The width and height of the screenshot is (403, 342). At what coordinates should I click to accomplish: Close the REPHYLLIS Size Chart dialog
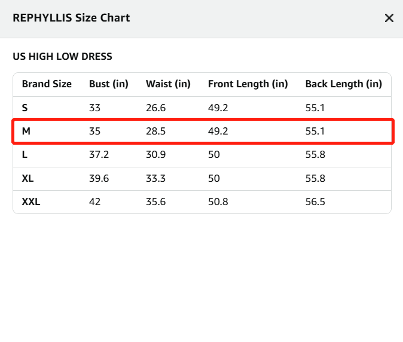389,18
